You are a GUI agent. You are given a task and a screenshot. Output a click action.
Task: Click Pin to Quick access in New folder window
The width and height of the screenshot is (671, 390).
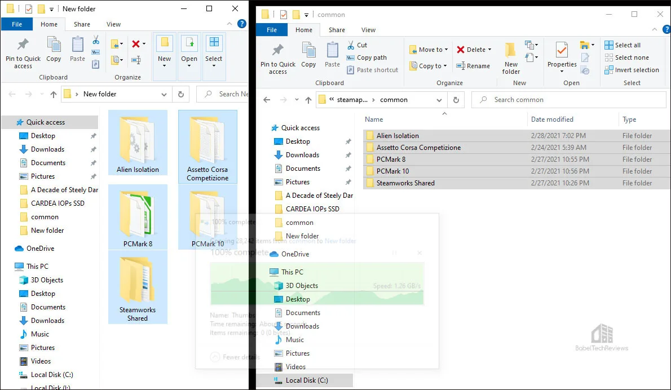pyautogui.click(x=23, y=54)
